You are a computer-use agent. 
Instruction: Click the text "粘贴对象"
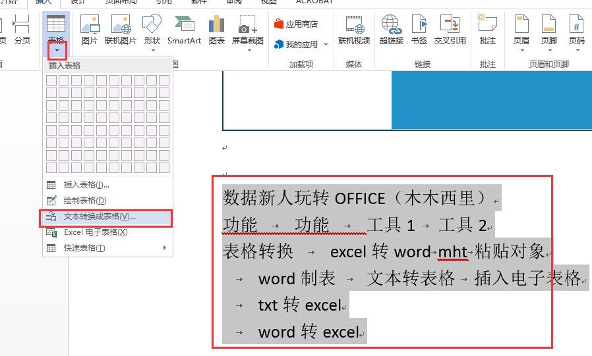pyautogui.click(x=510, y=251)
